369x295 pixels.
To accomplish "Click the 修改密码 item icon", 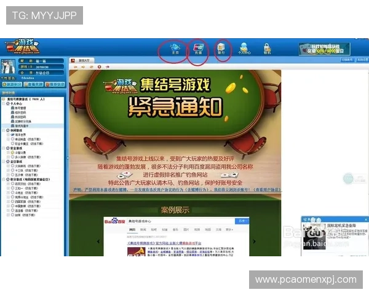I will coord(13,112).
